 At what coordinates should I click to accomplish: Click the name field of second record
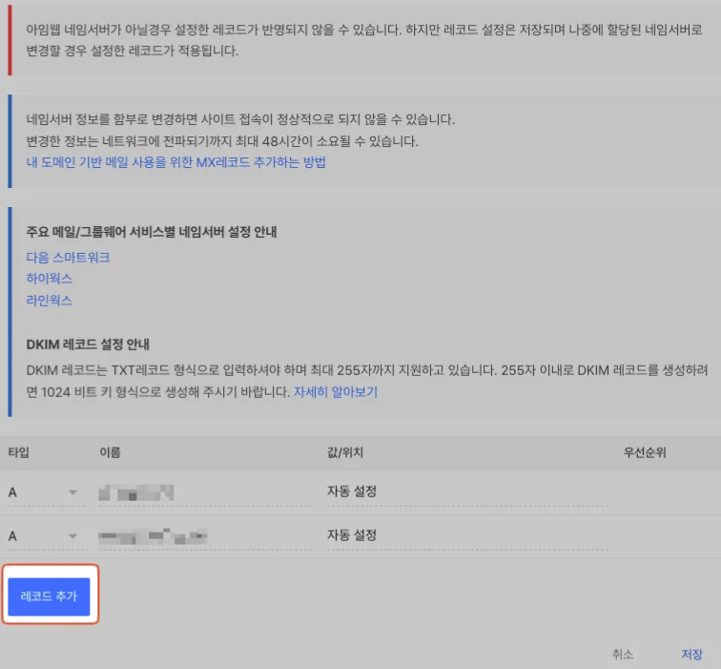[x=205, y=536]
